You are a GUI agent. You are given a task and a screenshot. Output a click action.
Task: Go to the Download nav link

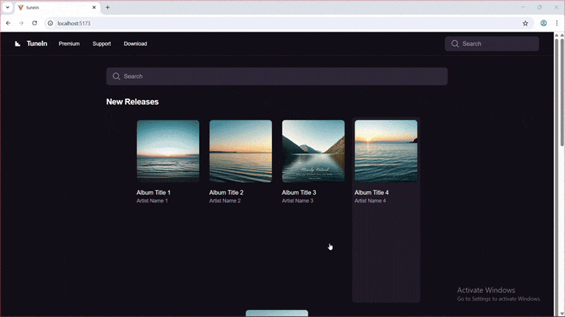pyautogui.click(x=135, y=43)
